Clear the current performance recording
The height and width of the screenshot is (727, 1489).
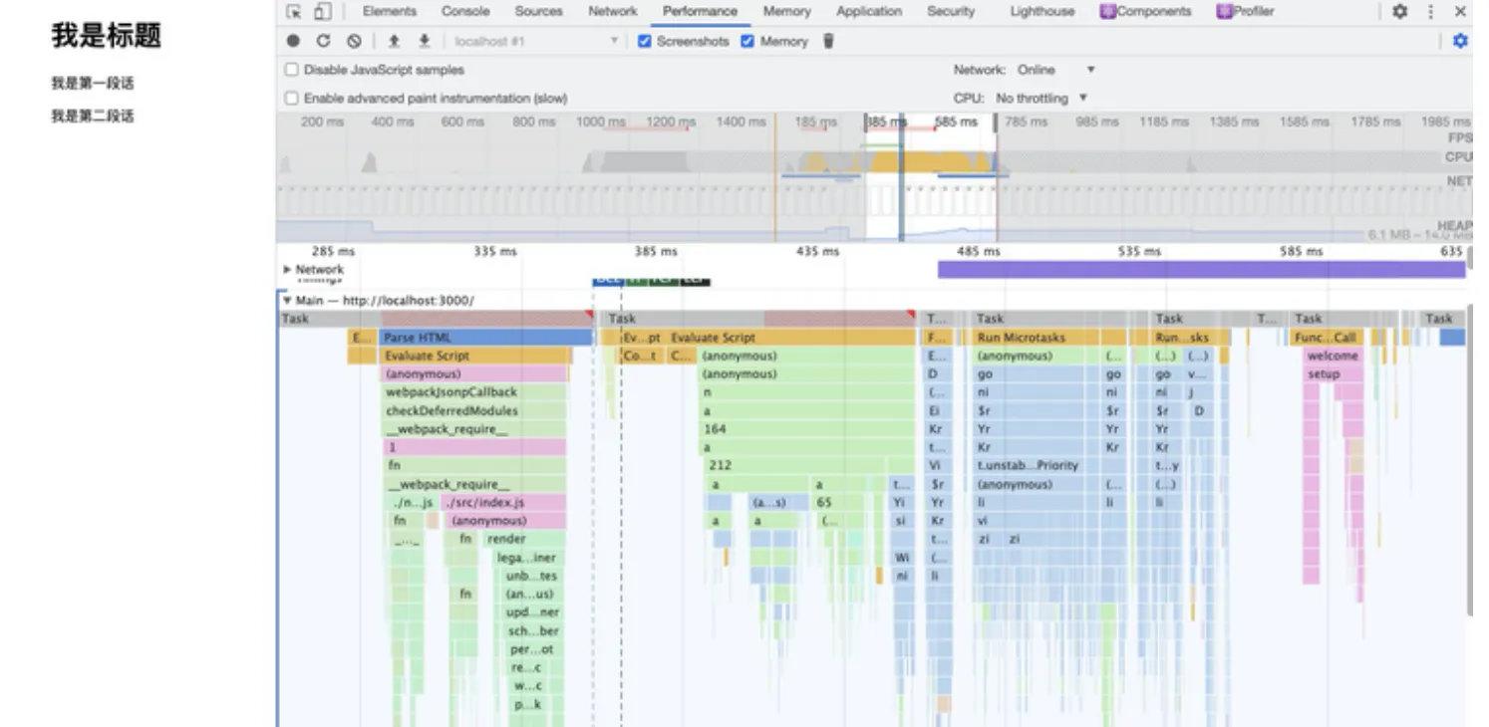[x=354, y=42]
